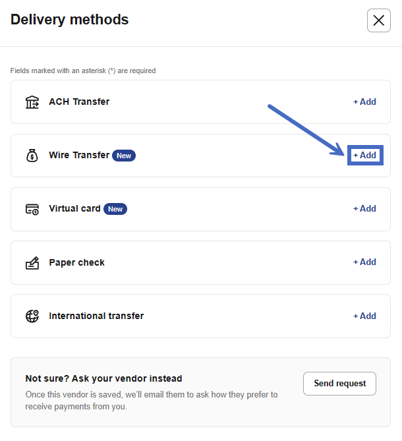Click the Wire Transfer money bag icon
This screenshot has height=441, width=402.
(x=32, y=156)
